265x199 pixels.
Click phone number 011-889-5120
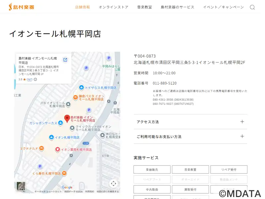(165, 83)
